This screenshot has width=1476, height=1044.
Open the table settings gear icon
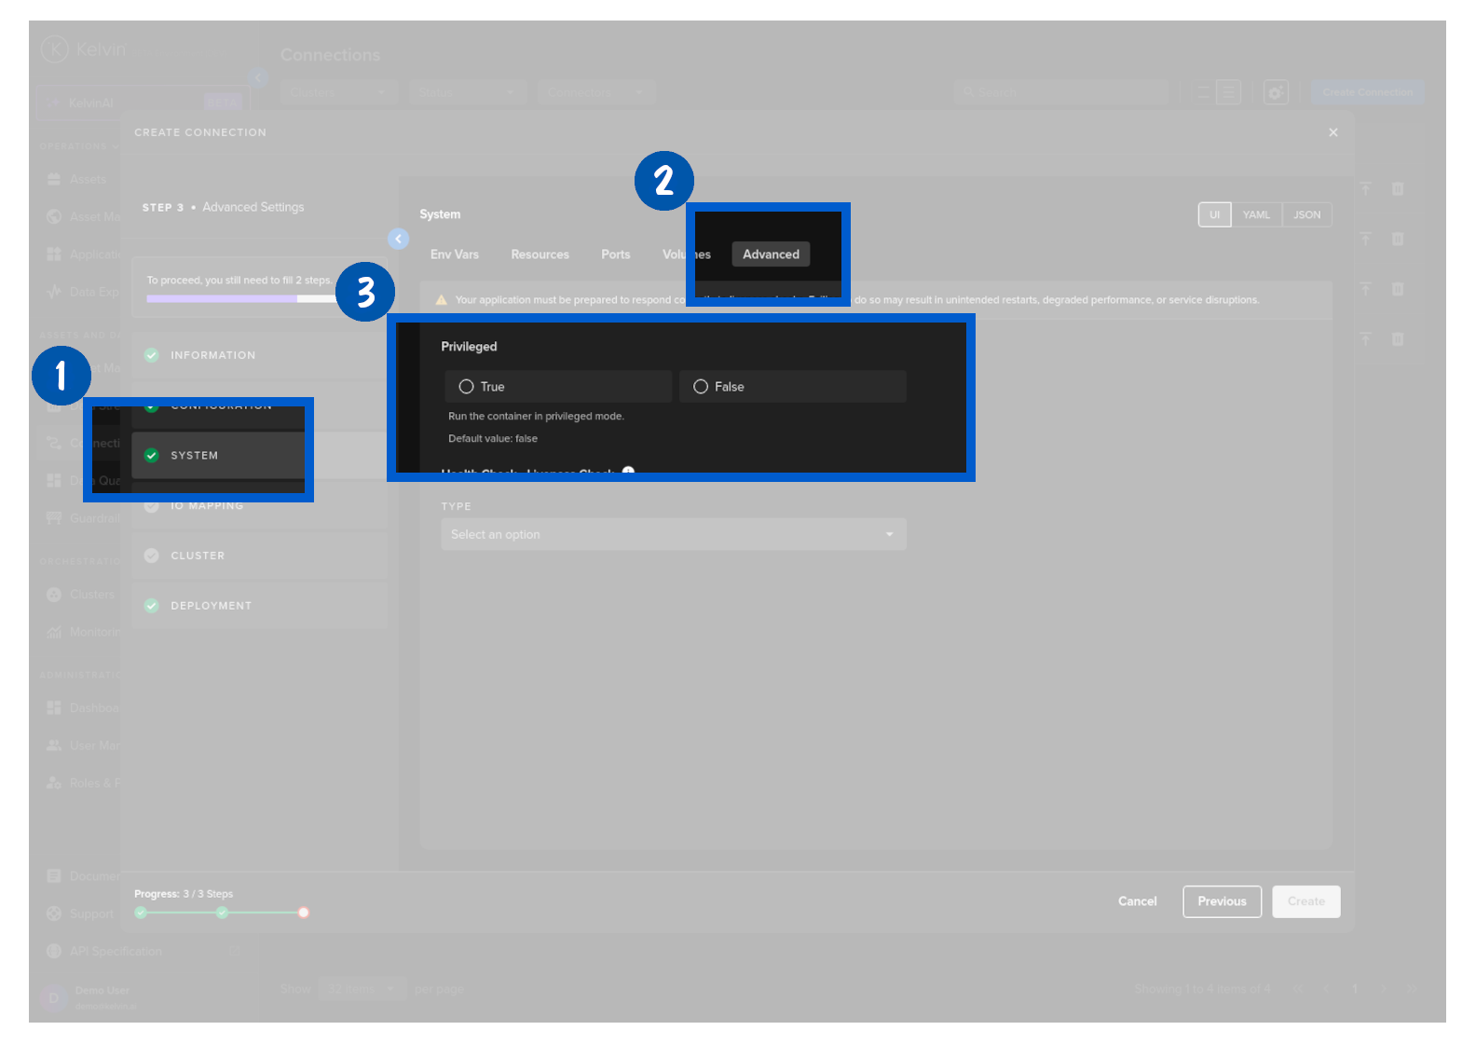coord(1275,92)
